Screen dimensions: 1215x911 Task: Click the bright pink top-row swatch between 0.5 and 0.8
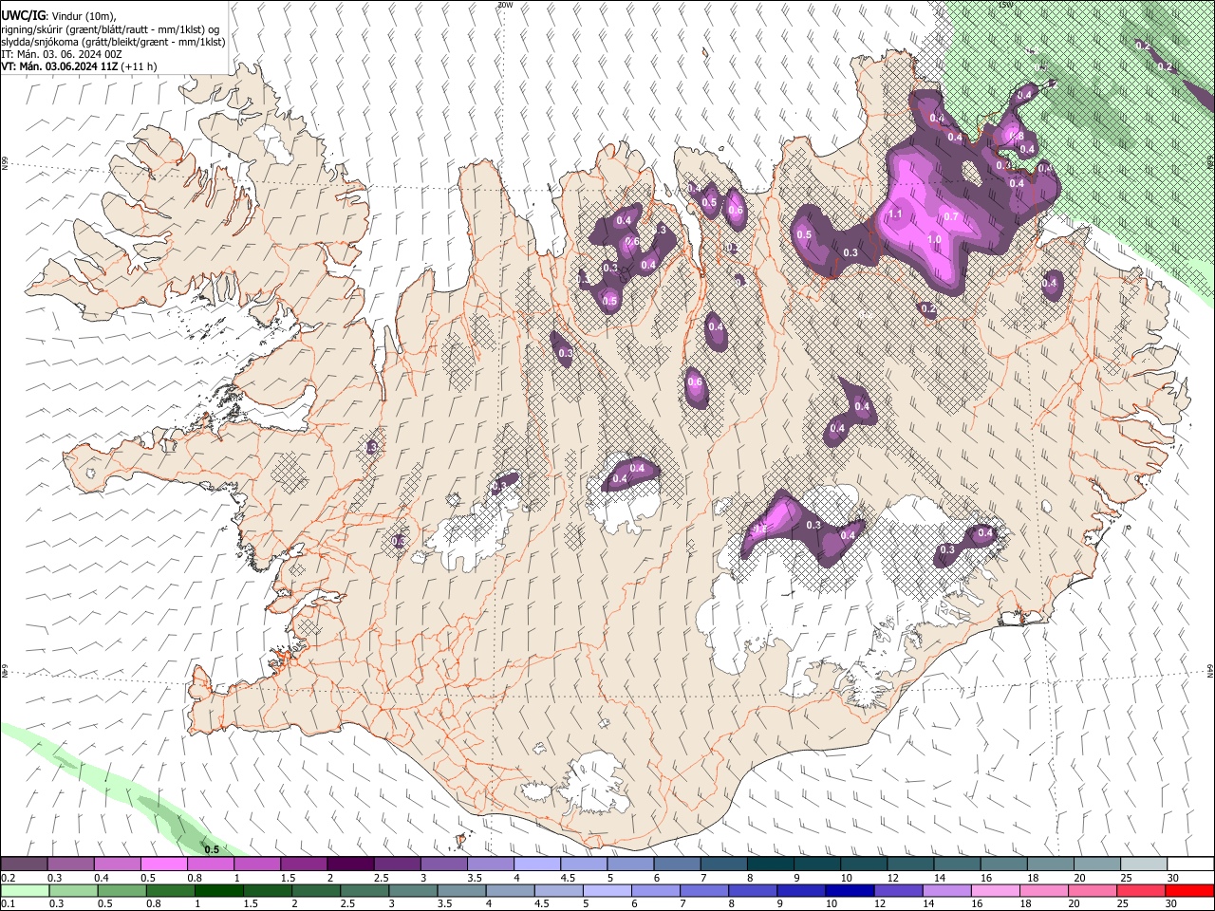(163, 865)
